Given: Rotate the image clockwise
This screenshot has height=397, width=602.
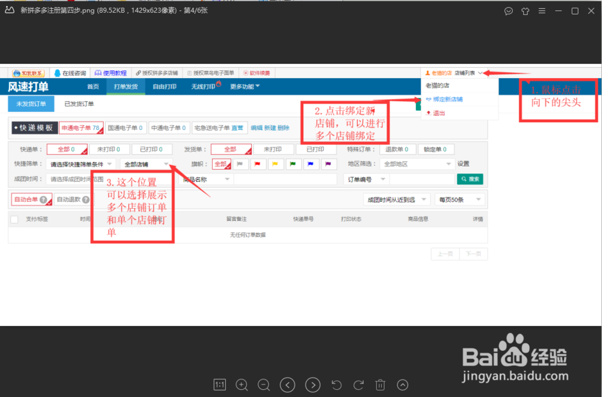Looking at the screenshot, I should coord(359,385).
